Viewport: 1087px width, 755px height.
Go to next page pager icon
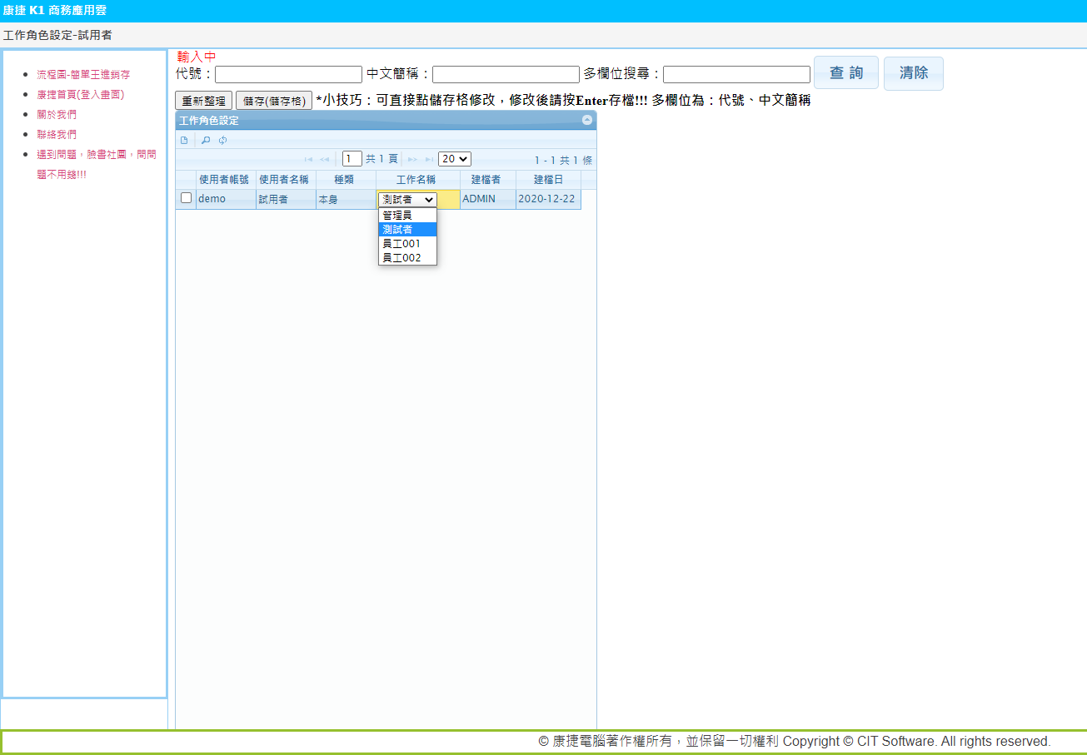click(x=412, y=159)
